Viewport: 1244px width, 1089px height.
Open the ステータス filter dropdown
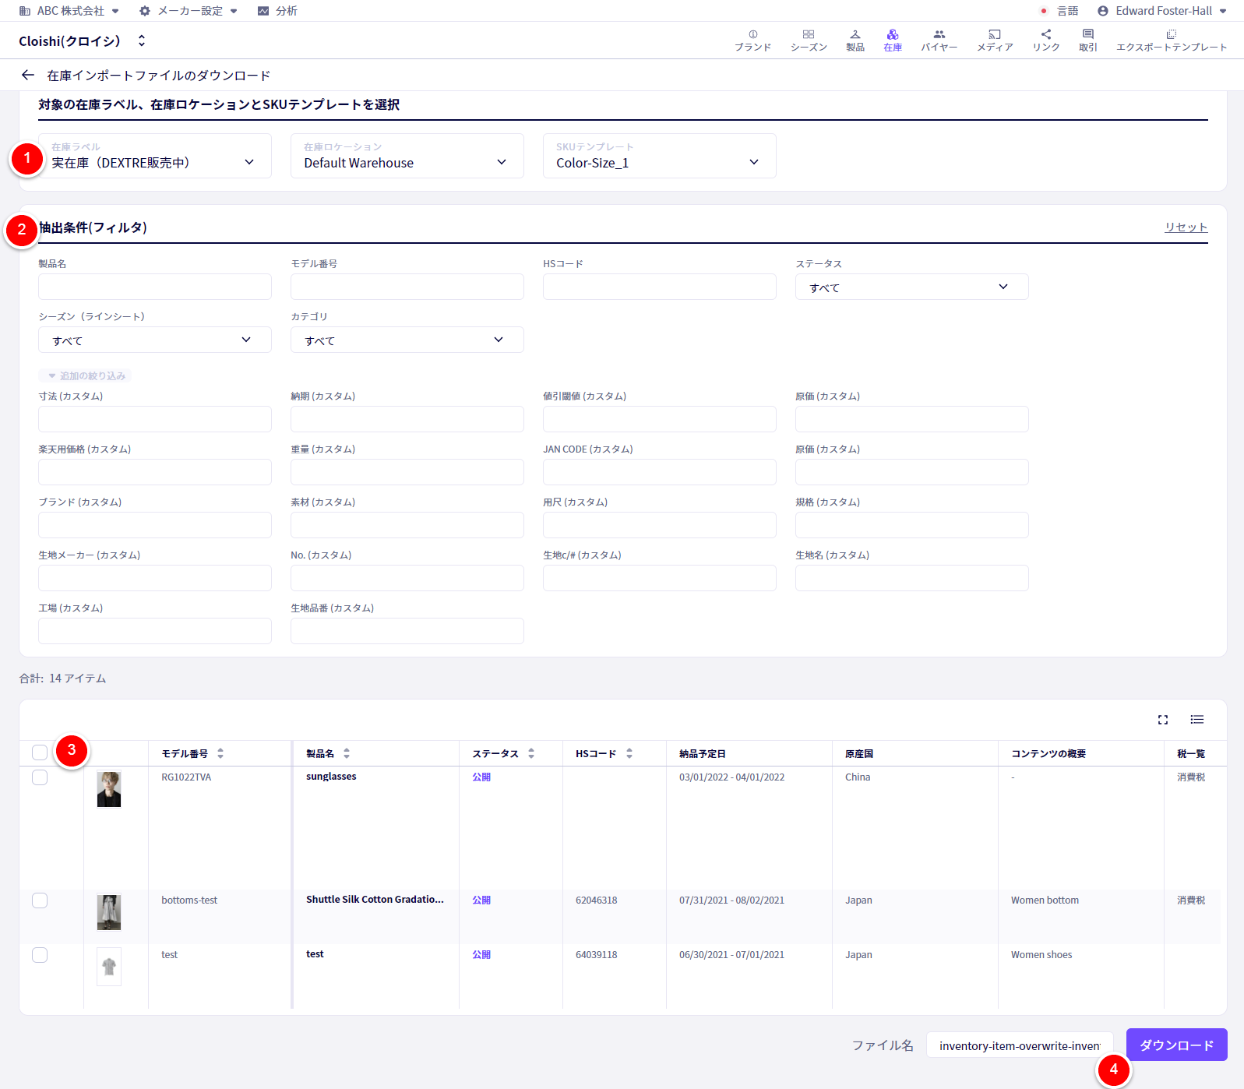click(x=912, y=287)
